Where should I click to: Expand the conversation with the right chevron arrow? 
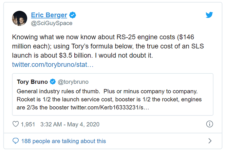tap(210, 141)
